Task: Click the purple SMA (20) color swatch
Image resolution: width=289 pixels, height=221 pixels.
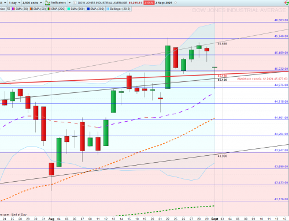Action: (x=13, y=9)
